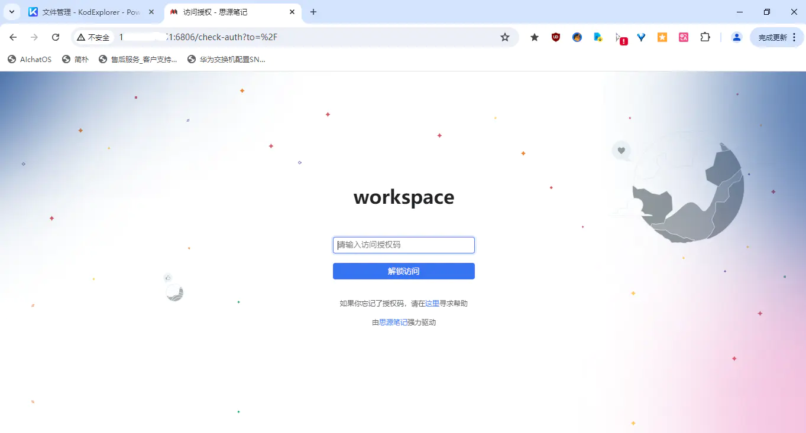
Task: Open the 简朴 bookmark
Action: pos(76,59)
